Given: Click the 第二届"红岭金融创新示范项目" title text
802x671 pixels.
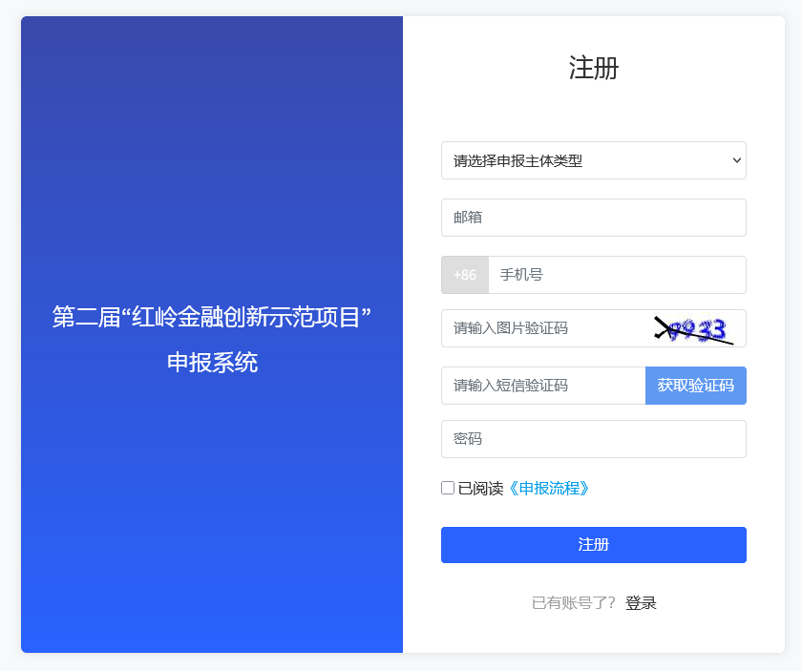Looking at the screenshot, I should tap(211, 317).
